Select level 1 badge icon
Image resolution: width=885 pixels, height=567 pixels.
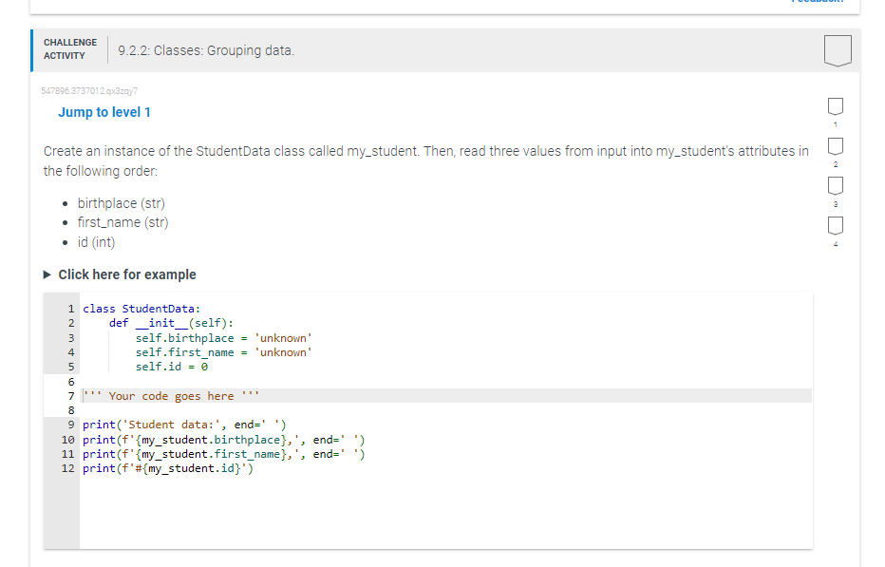coord(836,106)
